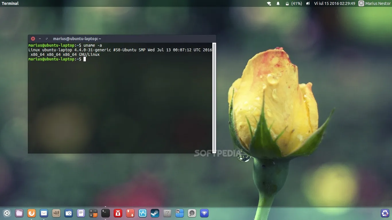Open the Marius Nestor session menu
Viewport: 392px width, 220px height.
click(x=373, y=3)
